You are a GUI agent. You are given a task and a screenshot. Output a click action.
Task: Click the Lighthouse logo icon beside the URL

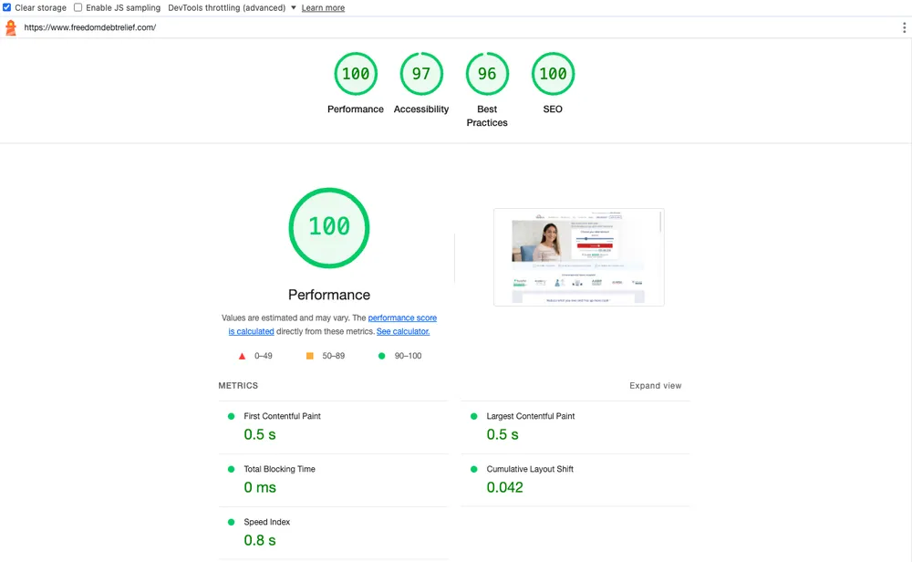pos(10,28)
